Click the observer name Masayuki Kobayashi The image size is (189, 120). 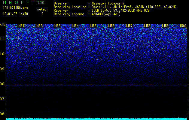tap(108, 3)
